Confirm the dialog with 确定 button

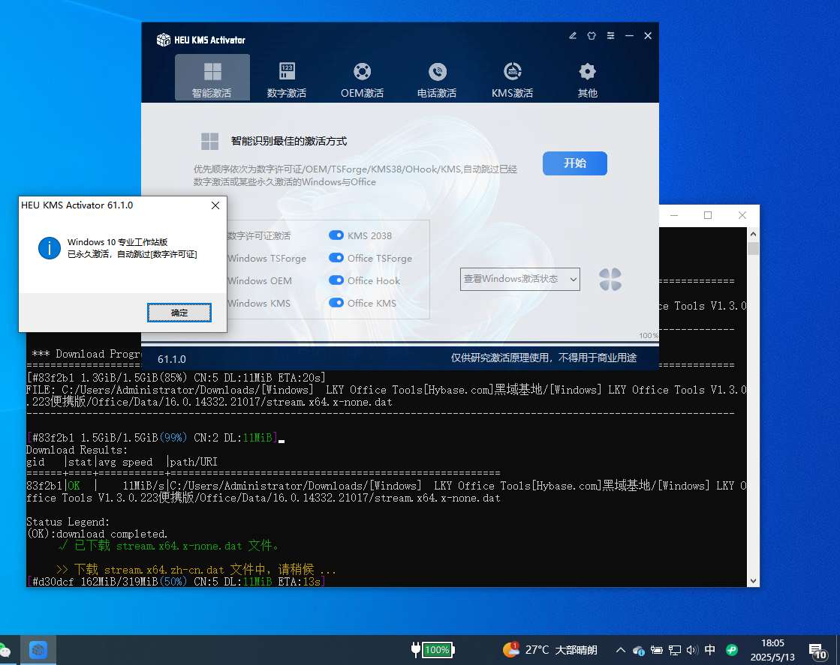(179, 313)
